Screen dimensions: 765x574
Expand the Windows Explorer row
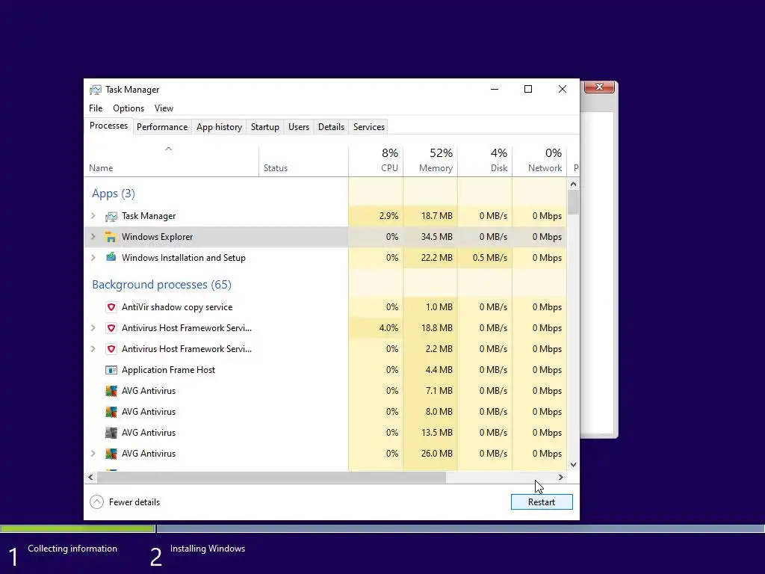click(x=93, y=237)
